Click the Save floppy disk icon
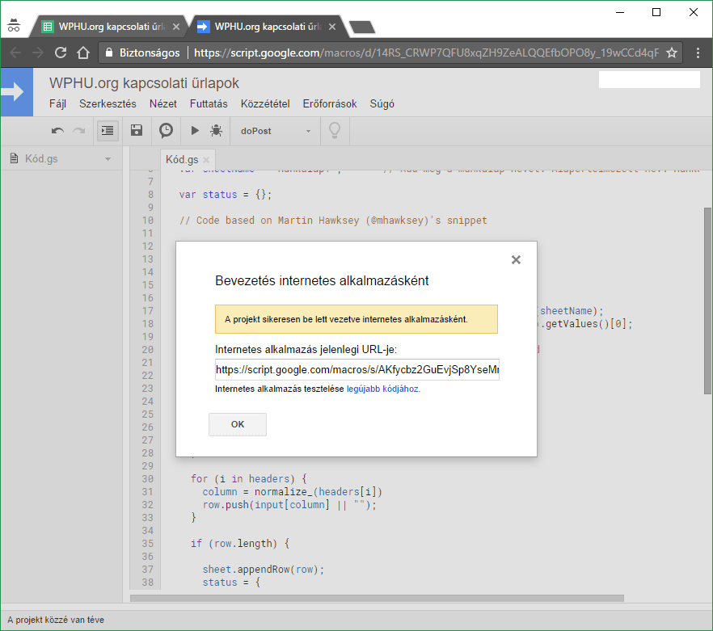 137,130
